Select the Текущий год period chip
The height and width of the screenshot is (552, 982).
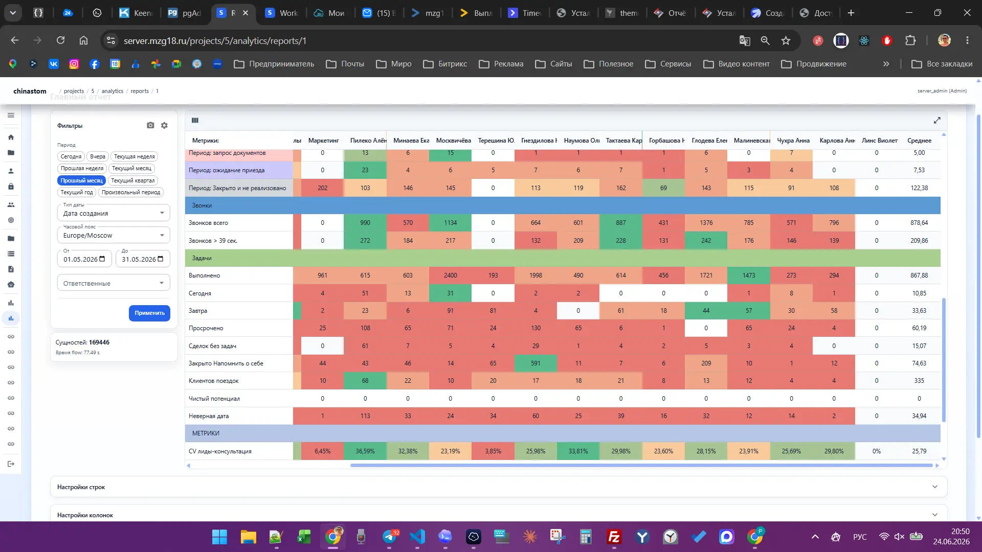coord(77,192)
